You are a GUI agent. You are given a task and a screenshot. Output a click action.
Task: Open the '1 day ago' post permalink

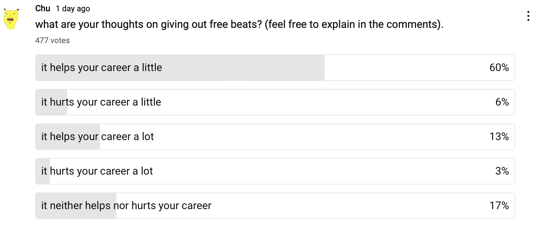pyautogui.click(x=73, y=9)
